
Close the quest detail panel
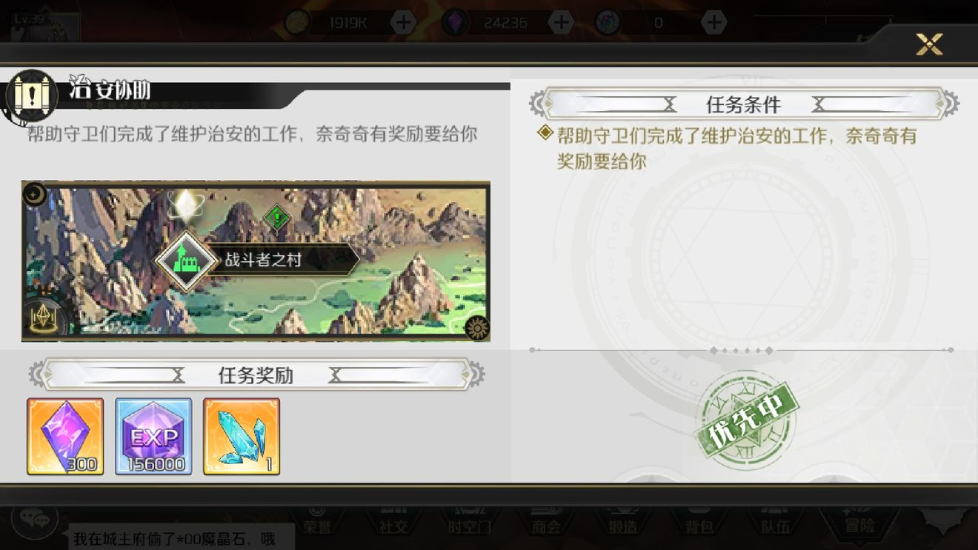(929, 44)
